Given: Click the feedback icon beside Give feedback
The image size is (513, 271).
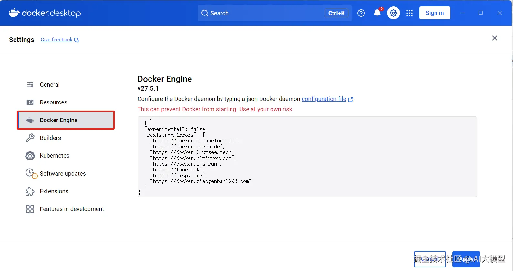Looking at the screenshot, I should click(77, 40).
